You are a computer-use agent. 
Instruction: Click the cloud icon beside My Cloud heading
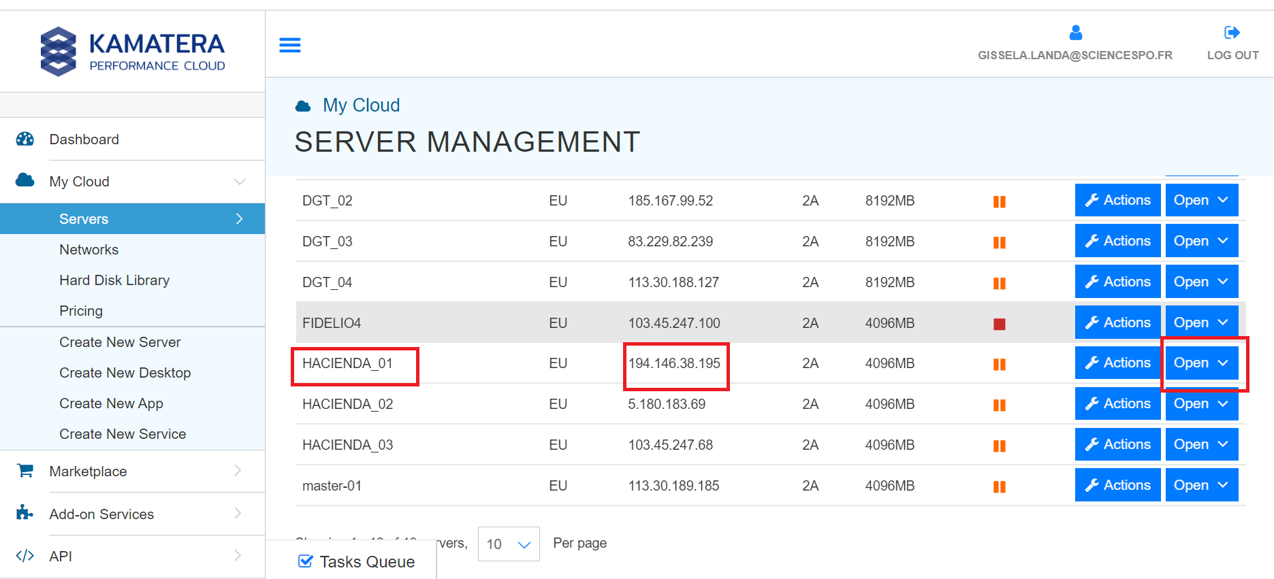coord(303,106)
